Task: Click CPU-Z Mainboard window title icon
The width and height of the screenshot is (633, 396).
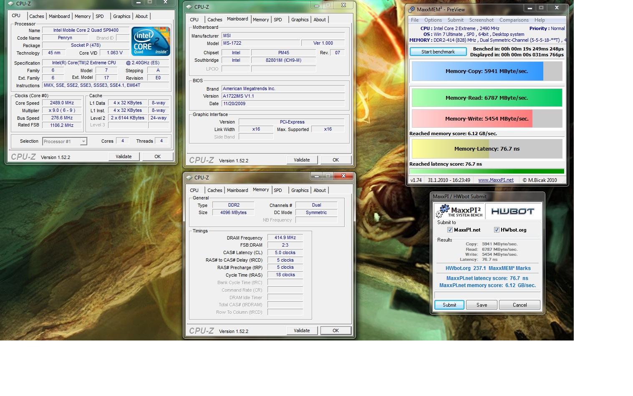Action: [x=189, y=7]
